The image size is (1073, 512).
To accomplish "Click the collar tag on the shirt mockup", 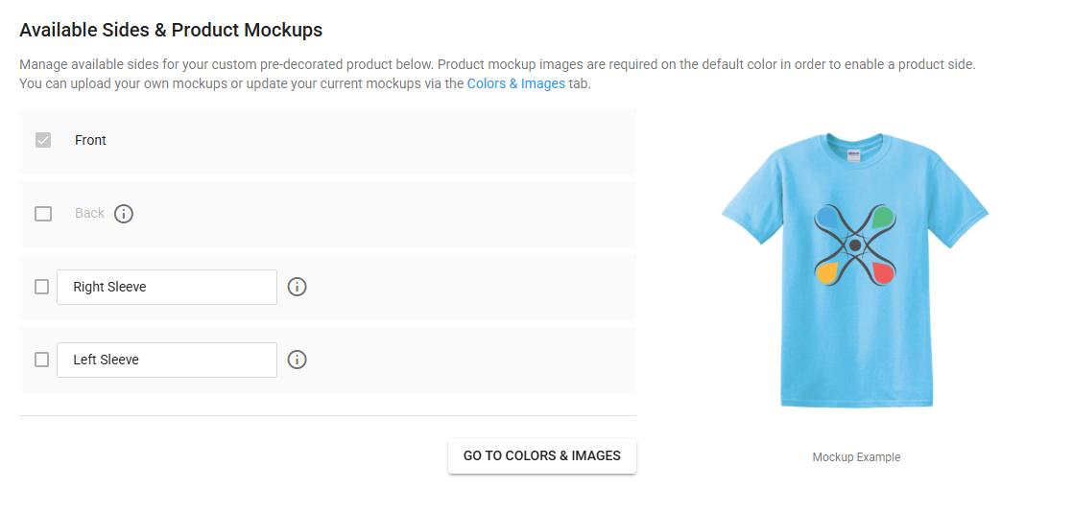I will pyautogui.click(x=853, y=155).
